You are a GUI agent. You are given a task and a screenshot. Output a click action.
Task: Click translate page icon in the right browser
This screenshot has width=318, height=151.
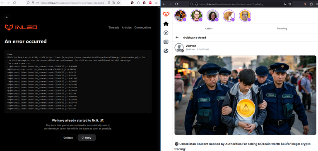click(x=285, y=4)
